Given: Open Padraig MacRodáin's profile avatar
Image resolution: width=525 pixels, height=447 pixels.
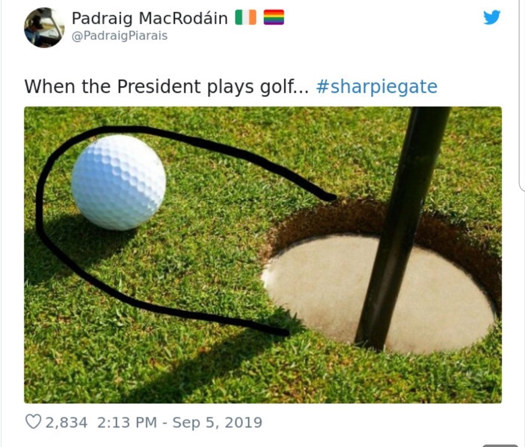Looking at the screenshot, I should (44, 27).
